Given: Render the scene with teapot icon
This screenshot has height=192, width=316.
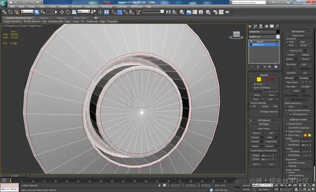Looking at the screenshot, I should coord(227,12).
